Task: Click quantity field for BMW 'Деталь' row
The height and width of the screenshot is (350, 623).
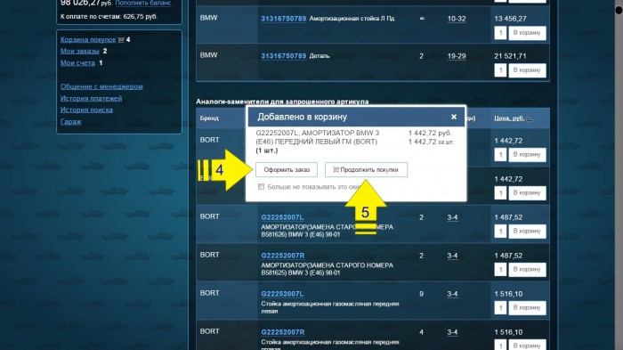Action: 500,70
